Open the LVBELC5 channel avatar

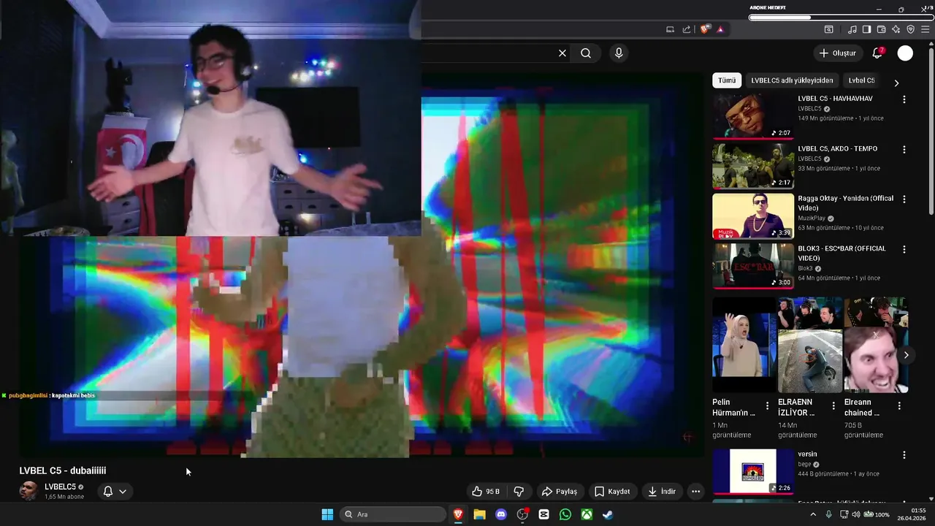pos(28,491)
